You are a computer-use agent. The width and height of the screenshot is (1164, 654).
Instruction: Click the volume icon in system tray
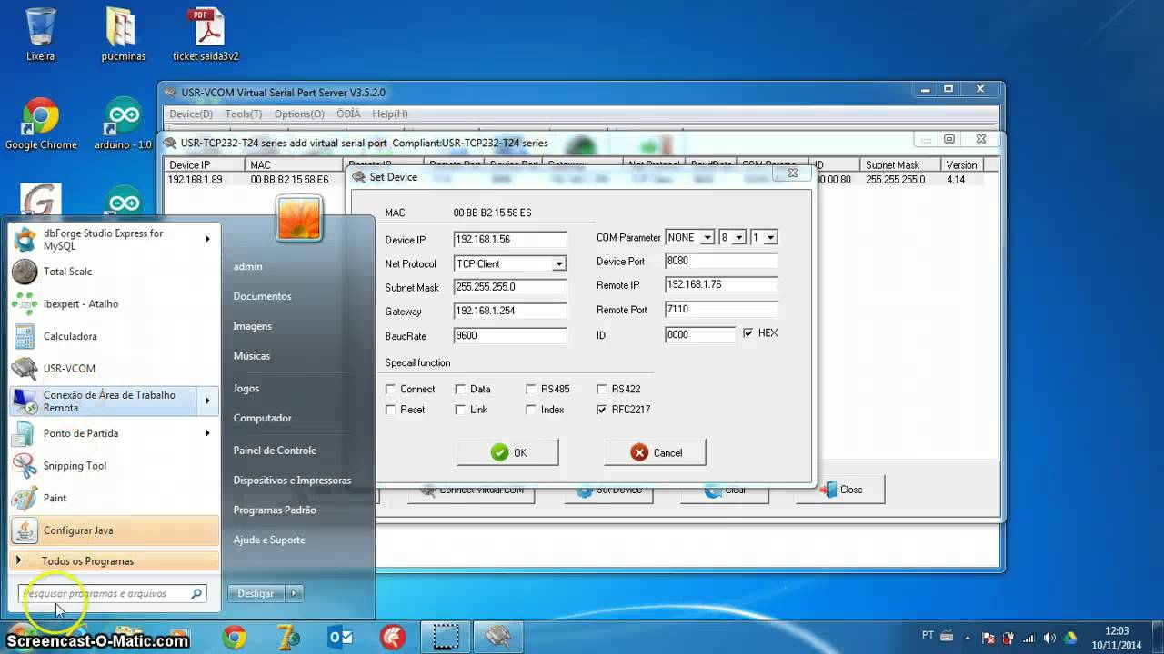pos(1049,639)
